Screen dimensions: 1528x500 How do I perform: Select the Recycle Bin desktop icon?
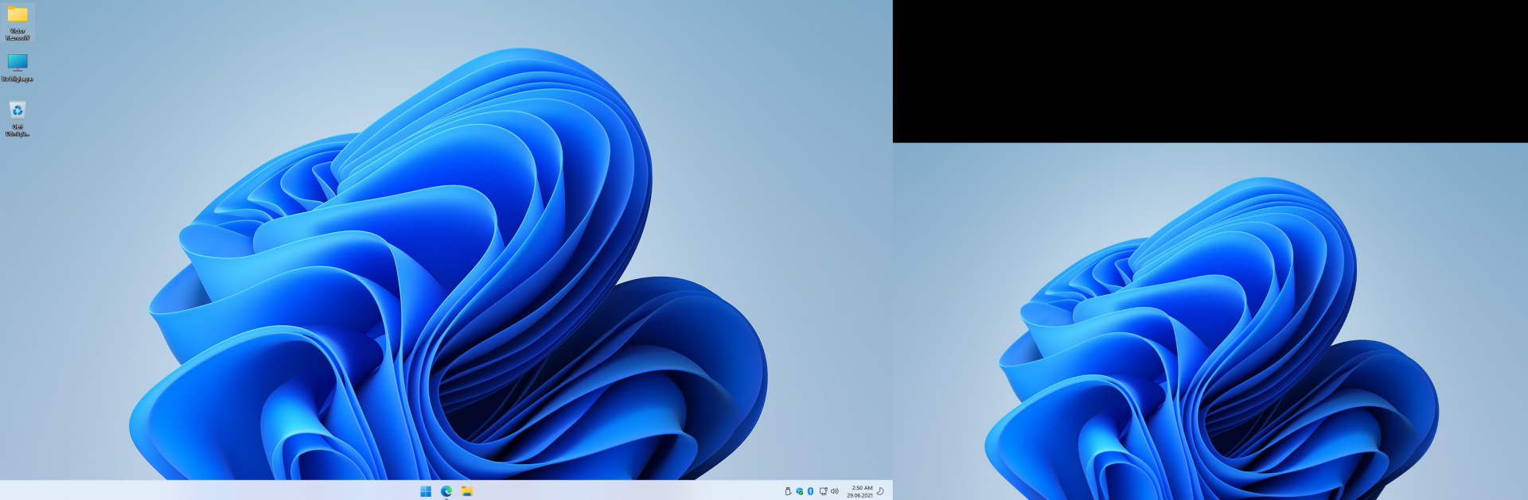(18, 118)
